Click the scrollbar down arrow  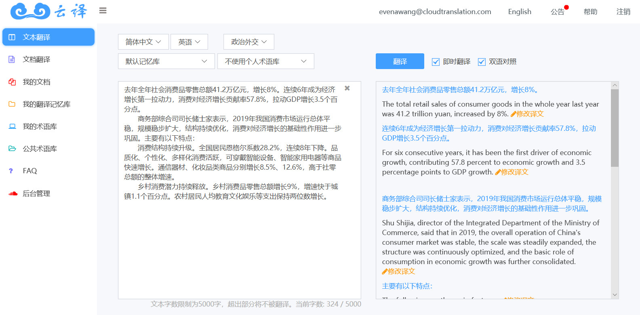[x=615, y=295]
